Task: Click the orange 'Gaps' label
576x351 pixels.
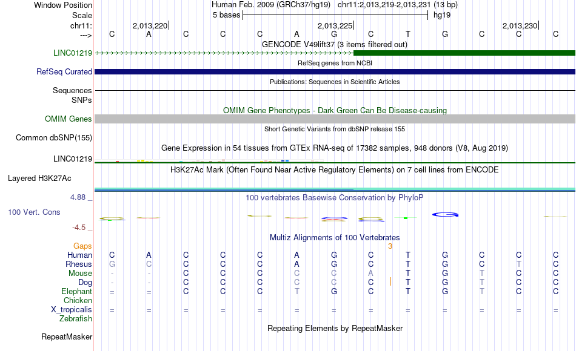Action: click(82, 246)
